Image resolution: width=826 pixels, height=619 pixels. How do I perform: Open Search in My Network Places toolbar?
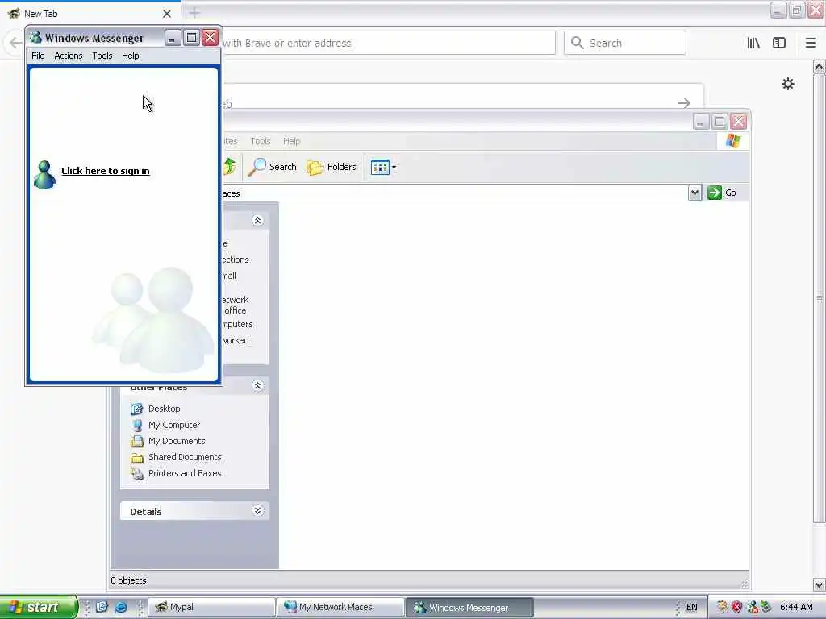tap(273, 167)
